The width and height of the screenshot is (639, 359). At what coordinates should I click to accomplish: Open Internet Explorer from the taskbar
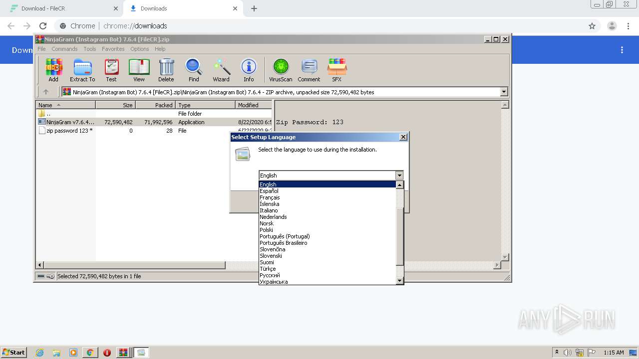click(x=39, y=353)
